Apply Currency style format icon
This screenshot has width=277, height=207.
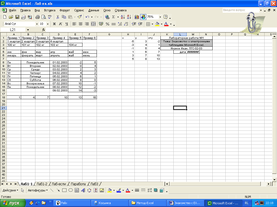tap(101, 24)
